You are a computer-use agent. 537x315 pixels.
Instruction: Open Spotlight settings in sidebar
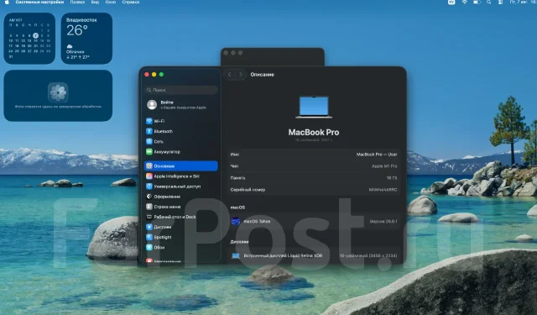[181, 237]
